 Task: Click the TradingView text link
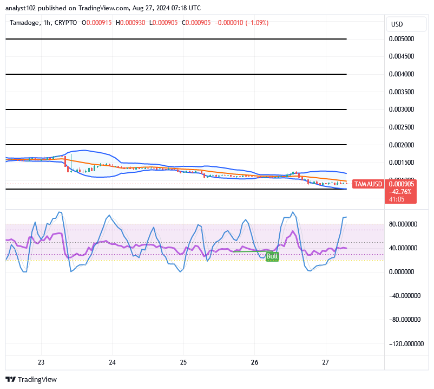[x=38, y=380]
